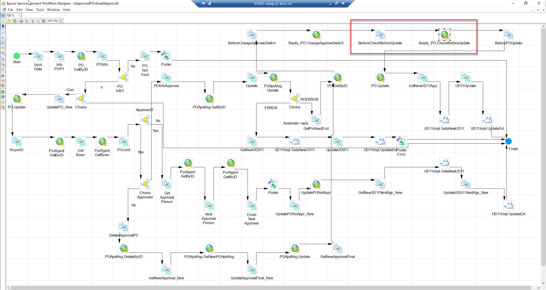Image resolution: width=546 pixels, height=290 pixels.
Task: Select the GetNewUD11App node
Action: click(423, 78)
